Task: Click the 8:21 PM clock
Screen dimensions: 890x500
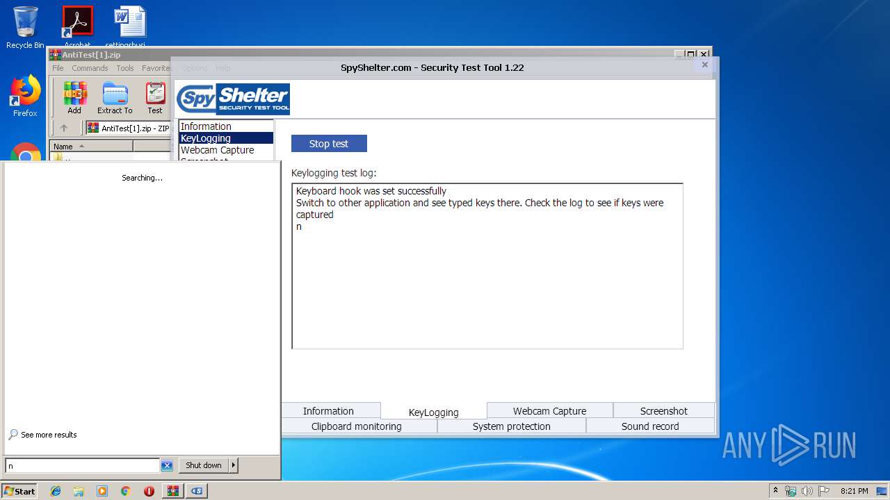Action: [854, 491]
